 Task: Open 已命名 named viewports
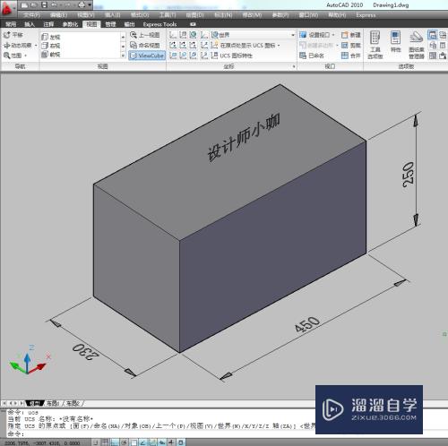(x=312, y=56)
